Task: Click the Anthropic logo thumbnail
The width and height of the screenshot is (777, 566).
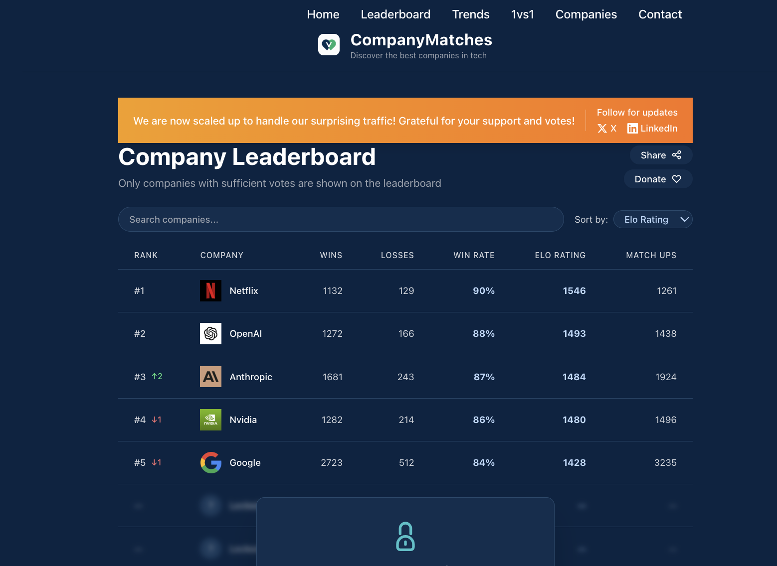Action: 210,377
